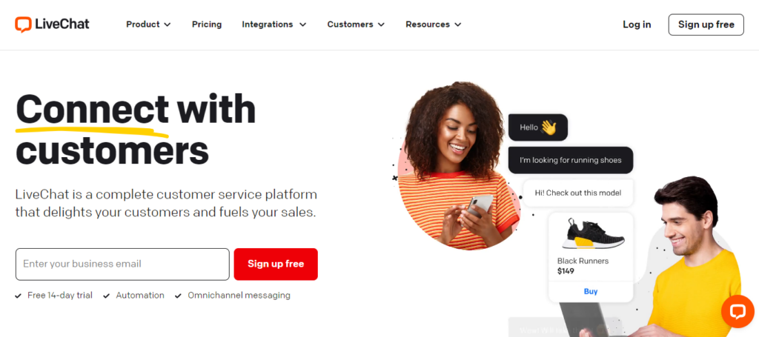Click the Log in link
Image resolution: width=759 pixels, height=337 pixels.
tap(637, 24)
